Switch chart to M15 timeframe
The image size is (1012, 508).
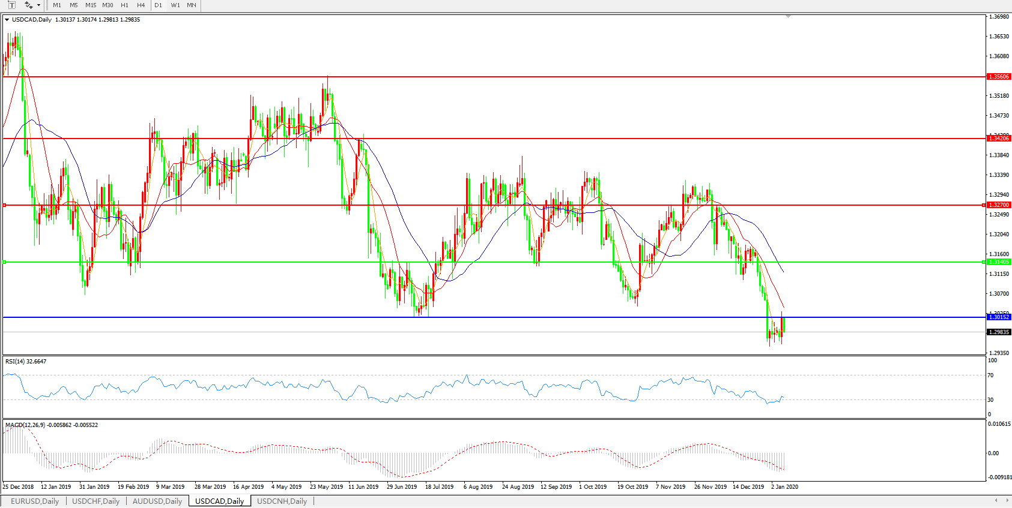pyautogui.click(x=91, y=5)
